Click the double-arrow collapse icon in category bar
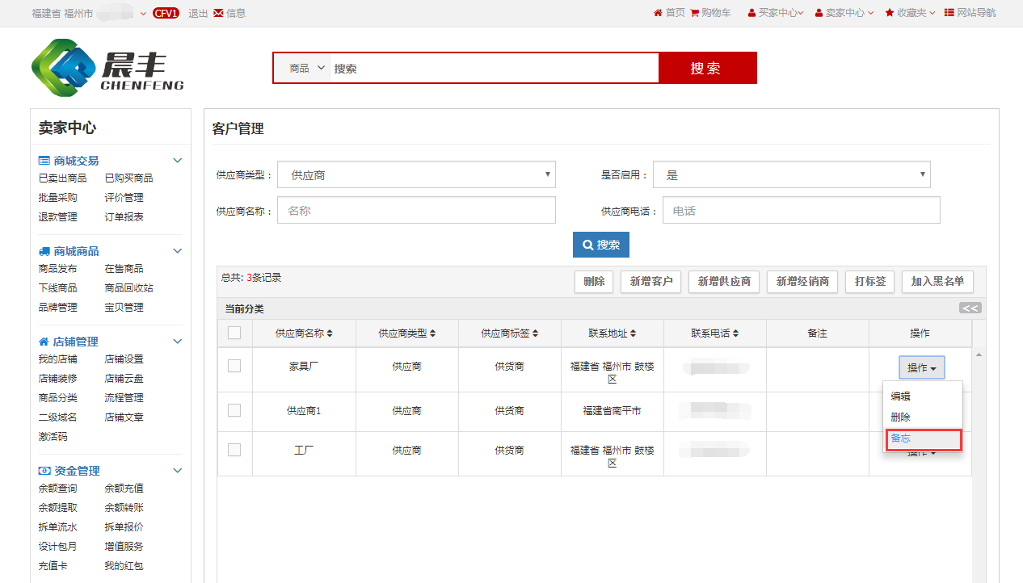 pos(970,308)
